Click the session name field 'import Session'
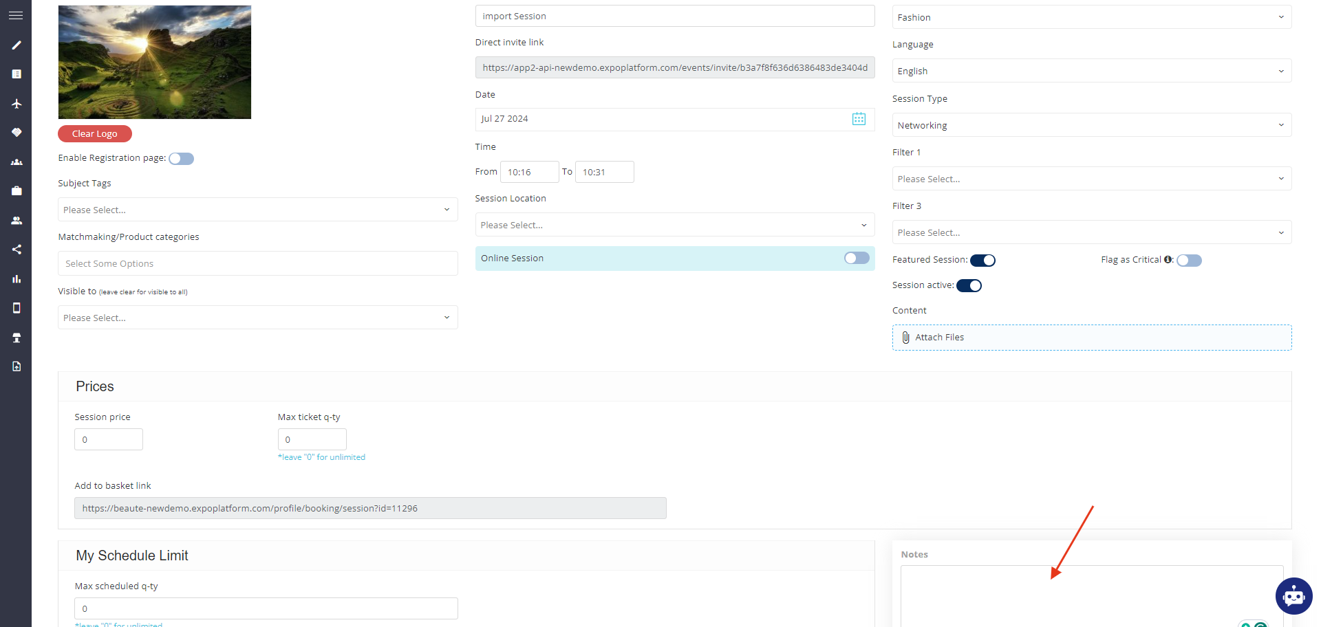This screenshot has width=1321, height=627. 675,16
